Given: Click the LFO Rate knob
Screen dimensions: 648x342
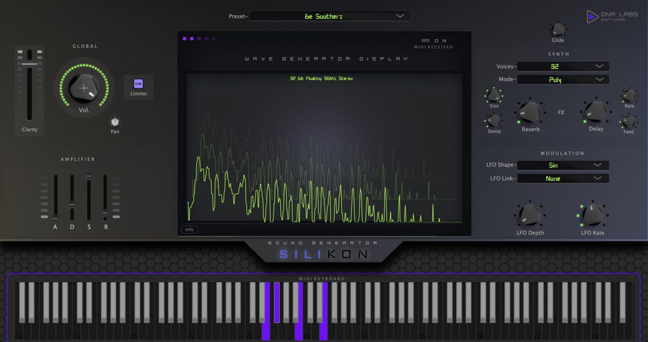Looking at the screenshot, I should [x=593, y=215].
